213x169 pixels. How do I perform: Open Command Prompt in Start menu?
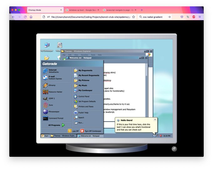53,118
